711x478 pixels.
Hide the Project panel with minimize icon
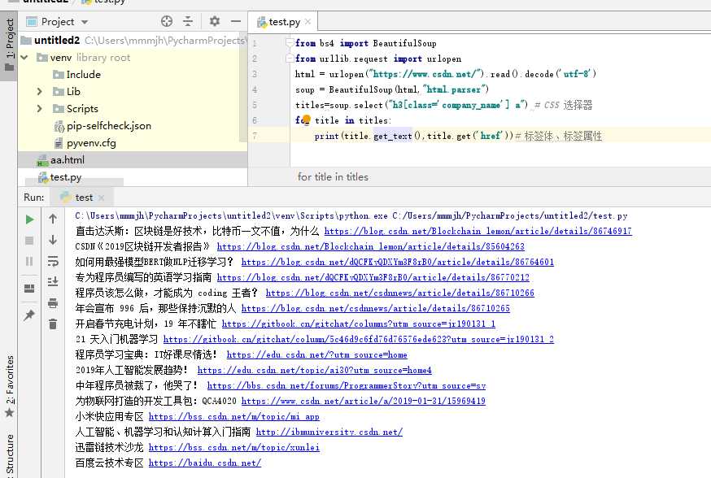(x=235, y=21)
